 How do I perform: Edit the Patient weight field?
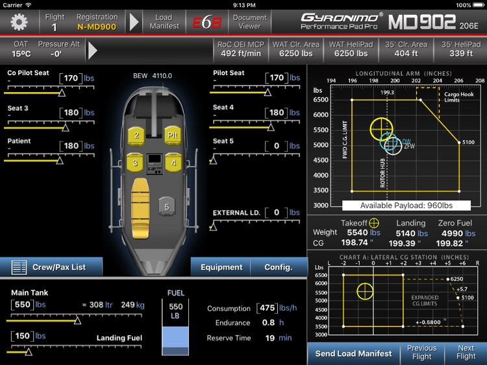(71, 146)
